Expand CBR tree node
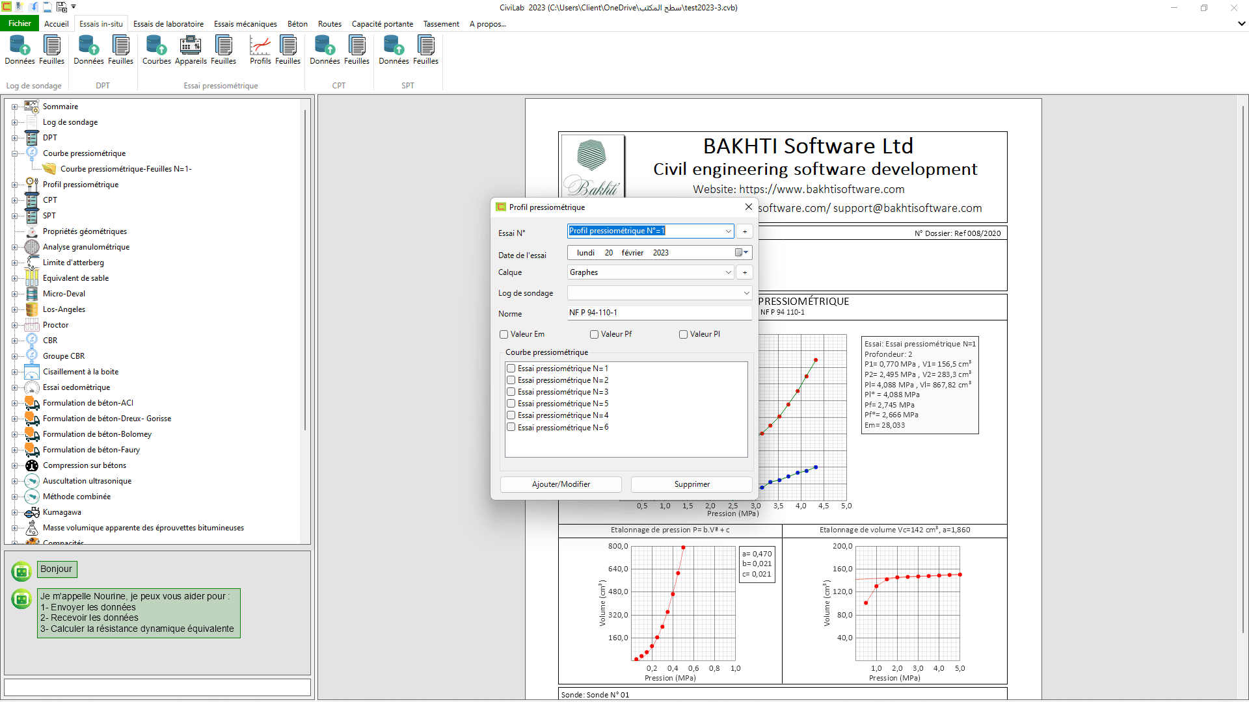 (14, 341)
